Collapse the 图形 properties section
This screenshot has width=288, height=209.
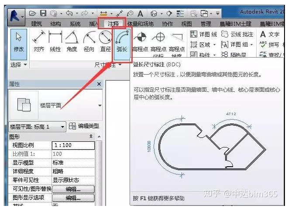91,137
